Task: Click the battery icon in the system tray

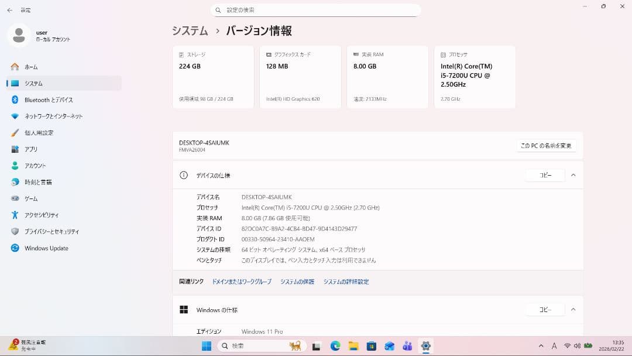Action: (588, 346)
